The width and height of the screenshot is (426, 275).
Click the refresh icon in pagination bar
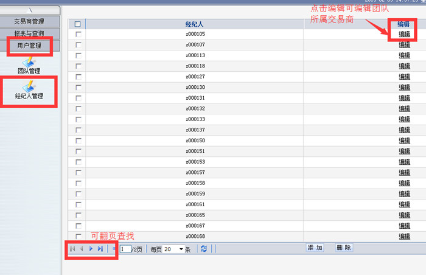coord(203,249)
